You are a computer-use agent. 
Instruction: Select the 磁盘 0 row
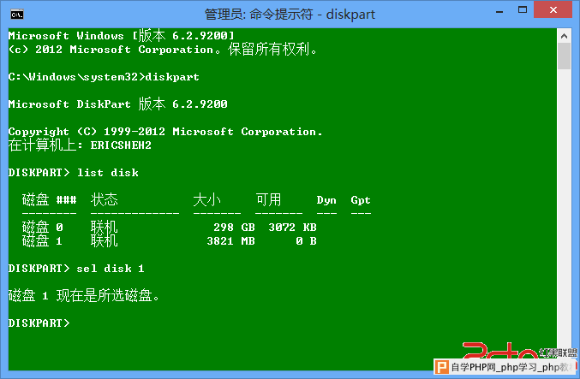(x=170, y=227)
